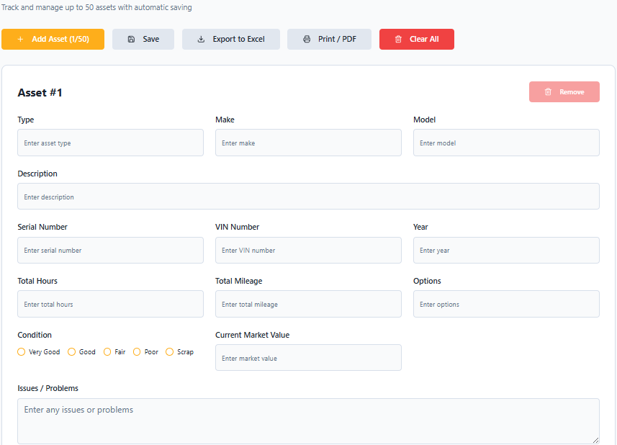Click the Issues text area resize handle

click(595, 440)
